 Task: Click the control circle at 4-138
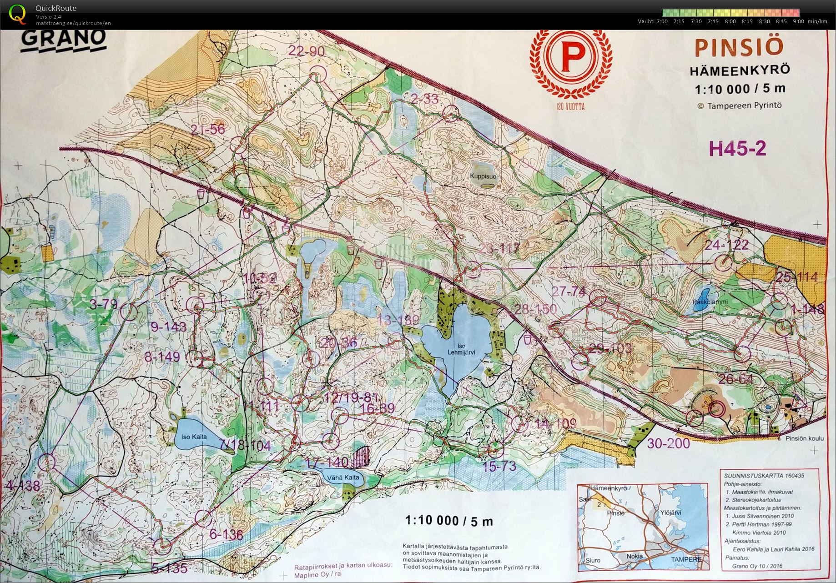coord(46,462)
